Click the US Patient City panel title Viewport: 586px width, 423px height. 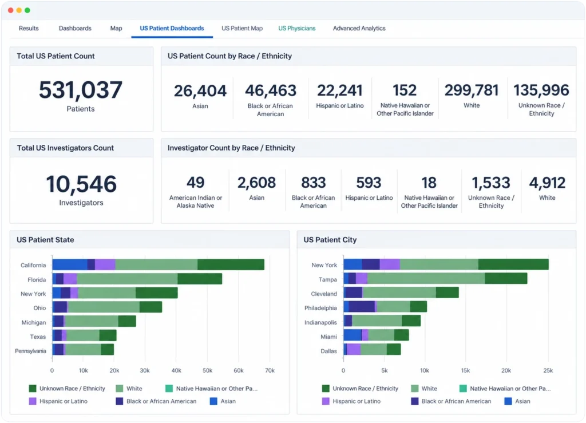330,240
